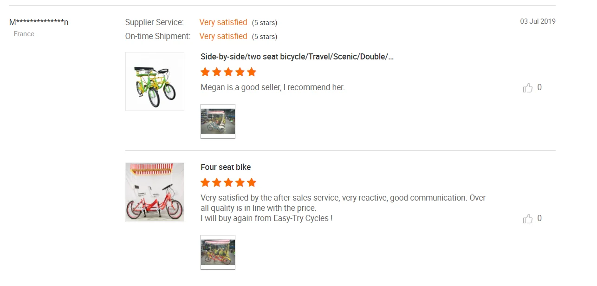Like the Megan good seller review
Screen dimensions: 597x286
(x=528, y=88)
